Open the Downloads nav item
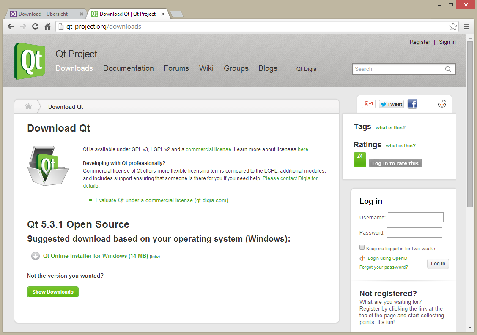This screenshot has height=335, width=477. pos(74,68)
